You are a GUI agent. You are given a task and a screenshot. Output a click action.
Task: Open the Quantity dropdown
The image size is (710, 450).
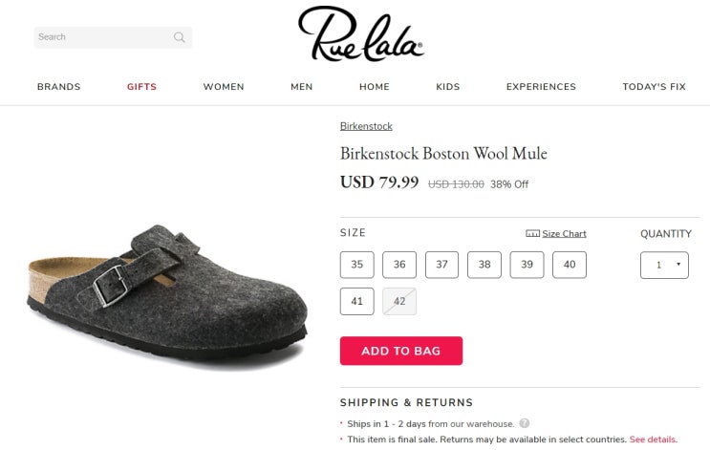pyautogui.click(x=664, y=265)
